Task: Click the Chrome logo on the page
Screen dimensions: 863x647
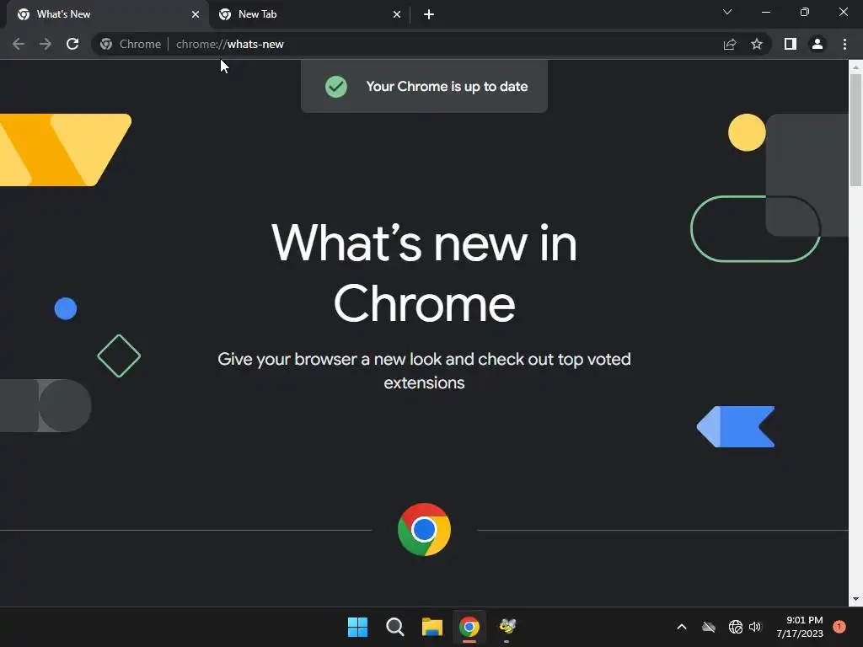Action: (424, 529)
